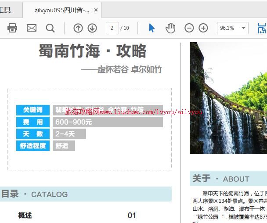Select the ailvyou095四川省 document tab
This screenshot has height=223, width=267.
pos(61,10)
